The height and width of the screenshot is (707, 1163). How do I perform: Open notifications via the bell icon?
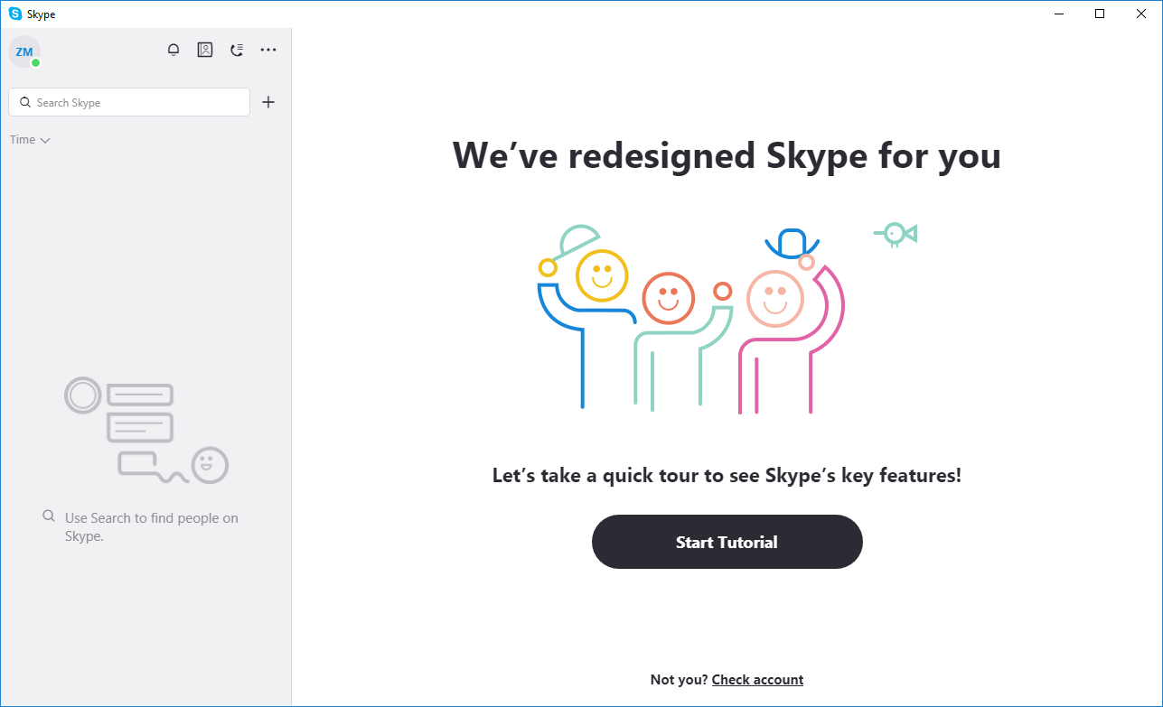tap(174, 50)
